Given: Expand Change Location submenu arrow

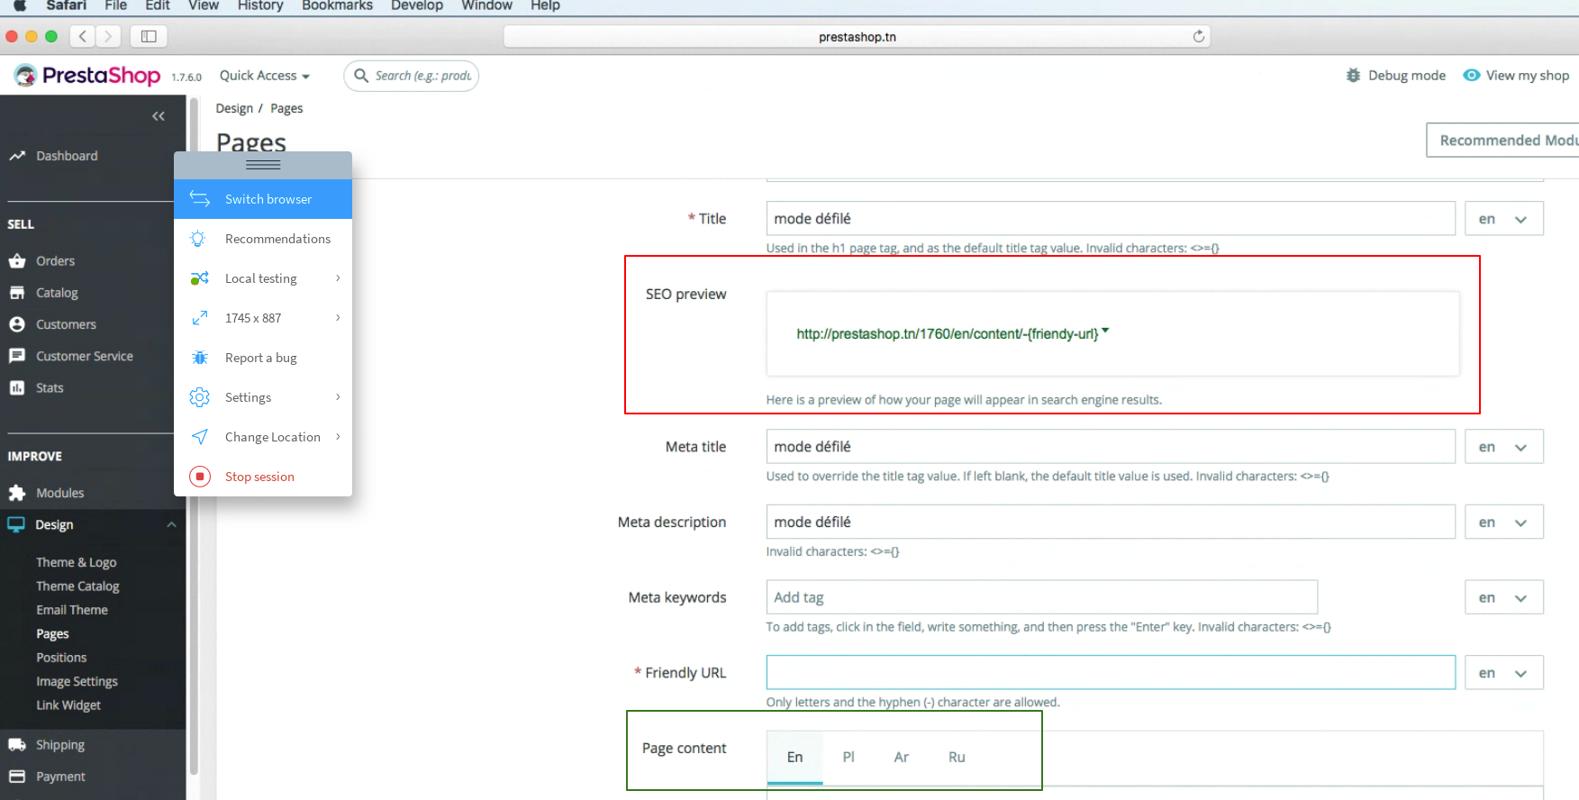Looking at the screenshot, I should click(338, 437).
